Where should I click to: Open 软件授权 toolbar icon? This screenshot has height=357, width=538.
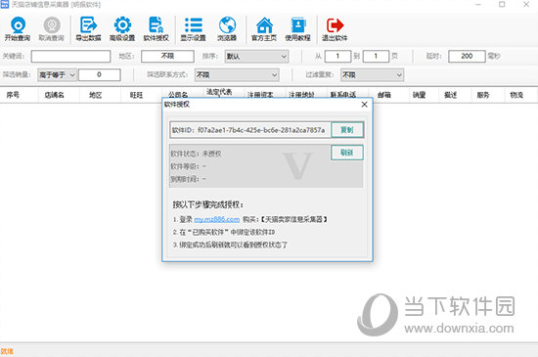[x=157, y=28]
